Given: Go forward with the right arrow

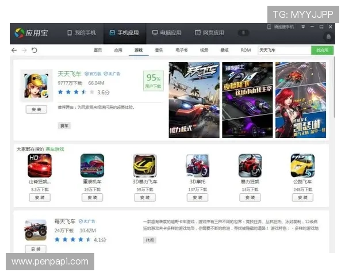Looking at the screenshot, I should (24, 51).
